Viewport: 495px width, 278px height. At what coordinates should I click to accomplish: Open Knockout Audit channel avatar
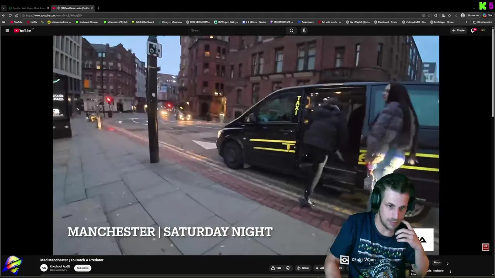tap(44, 268)
